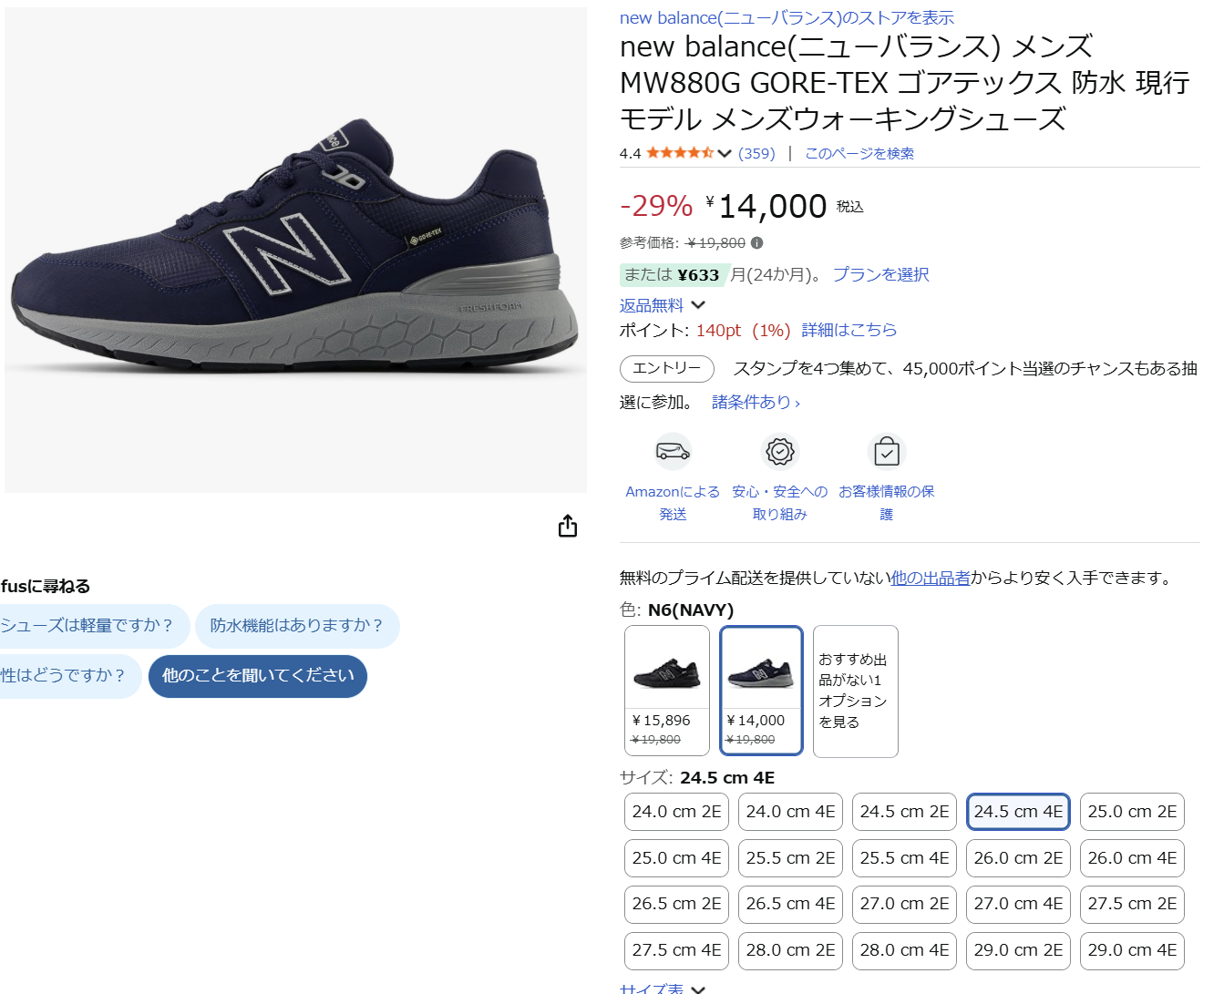Select size 24.0 cm 2E
1224x994 pixels.
coord(676,812)
